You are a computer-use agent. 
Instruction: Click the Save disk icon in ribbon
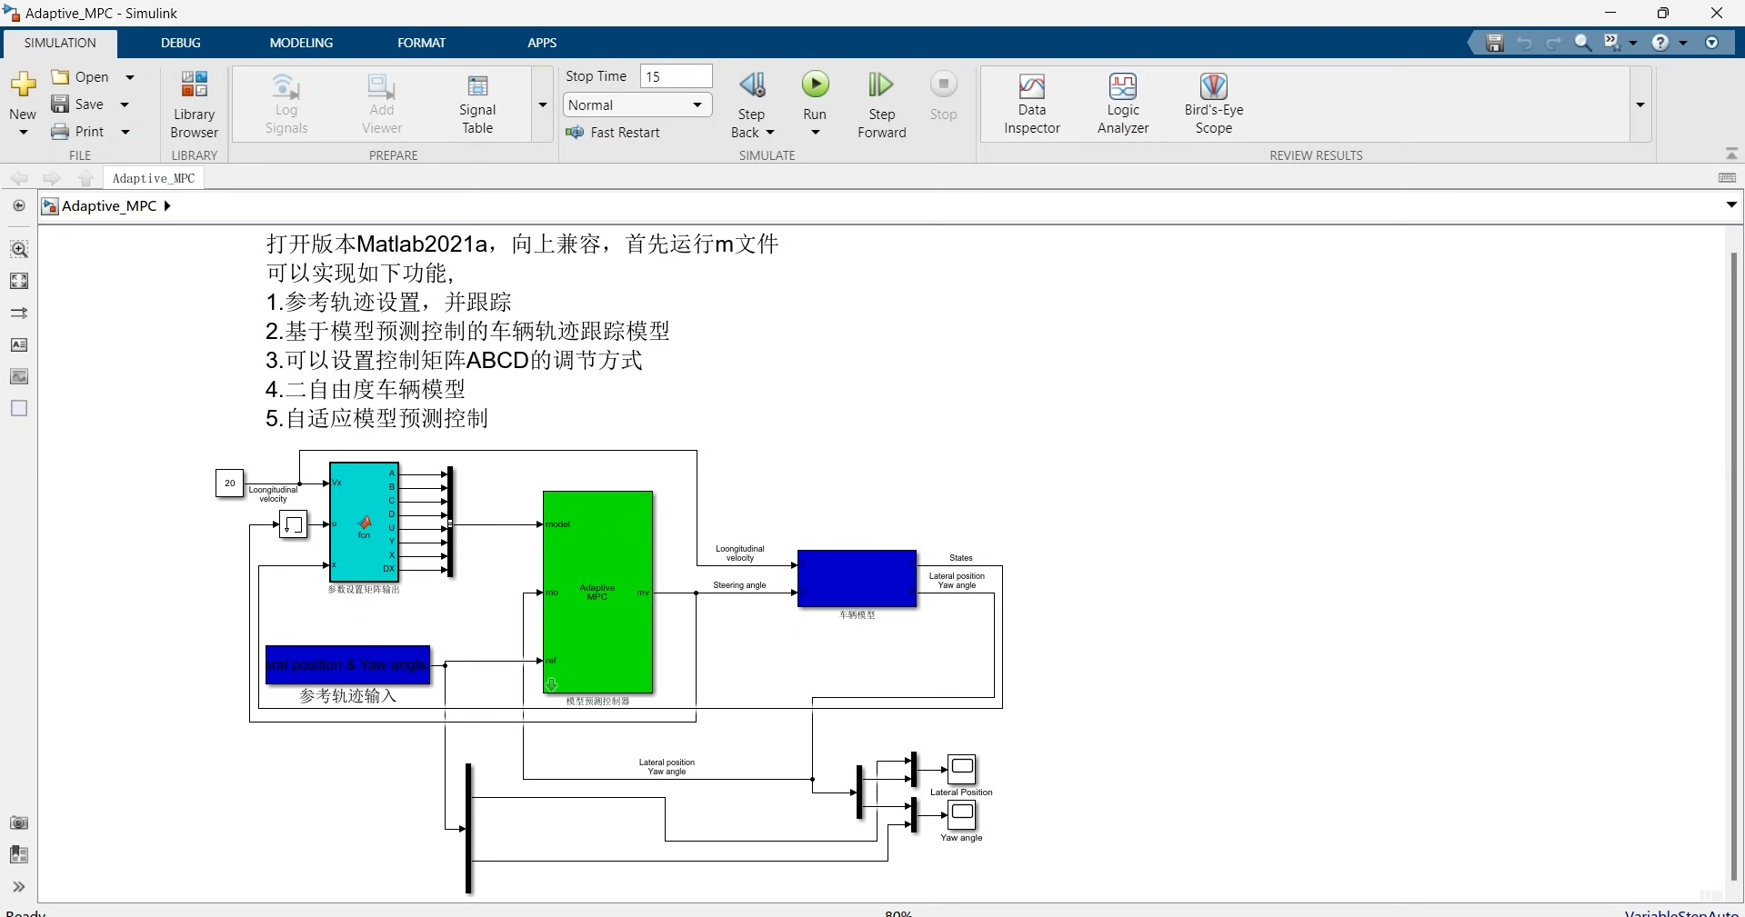[x=60, y=104]
